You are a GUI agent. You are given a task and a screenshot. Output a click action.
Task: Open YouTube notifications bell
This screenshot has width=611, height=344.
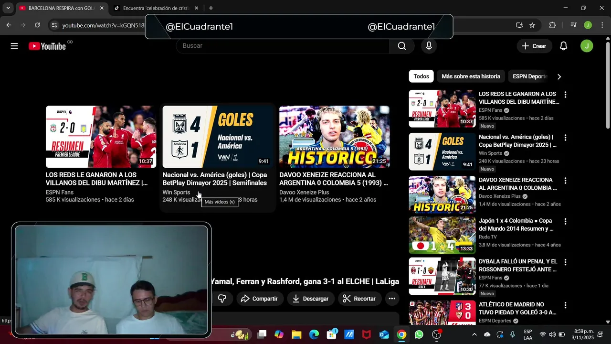click(564, 46)
